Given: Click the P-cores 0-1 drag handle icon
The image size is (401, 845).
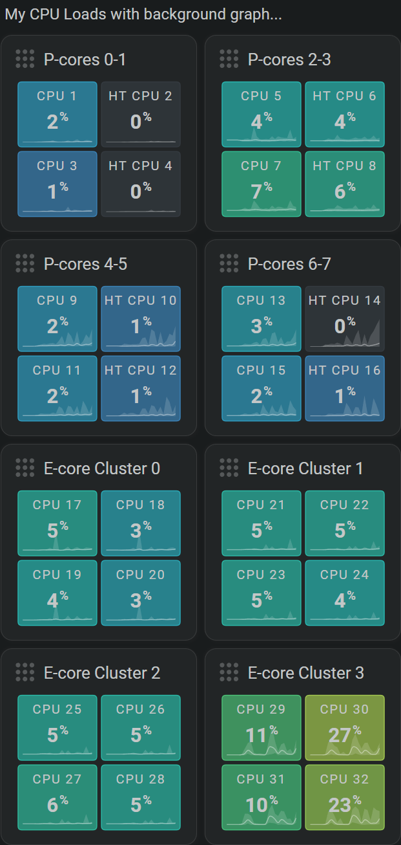Looking at the screenshot, I should pos(25,59).
